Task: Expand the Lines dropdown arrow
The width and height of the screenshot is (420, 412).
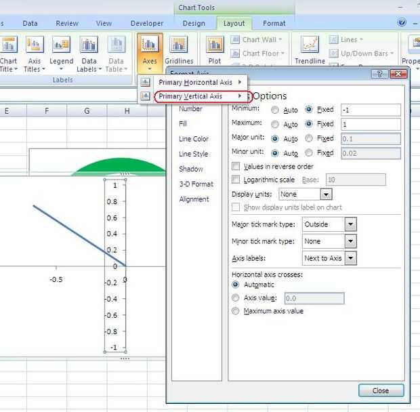Action: click(361, 39)
